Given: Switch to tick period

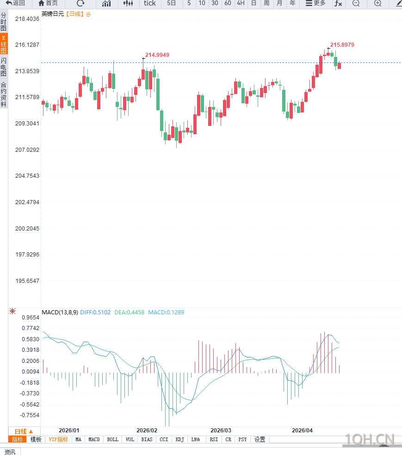Looking at the screenshot, I should click(150, 3).
